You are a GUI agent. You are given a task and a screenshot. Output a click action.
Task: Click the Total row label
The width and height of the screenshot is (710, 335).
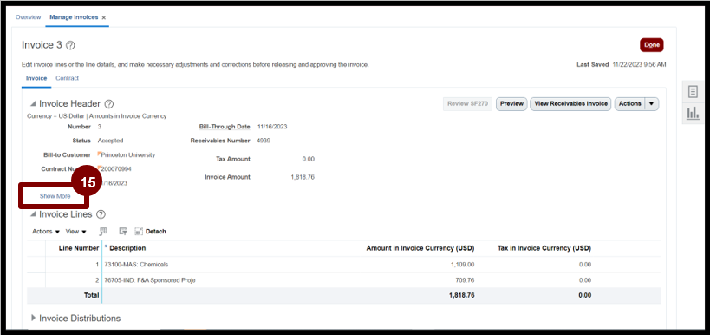click(x=91, y=295)
